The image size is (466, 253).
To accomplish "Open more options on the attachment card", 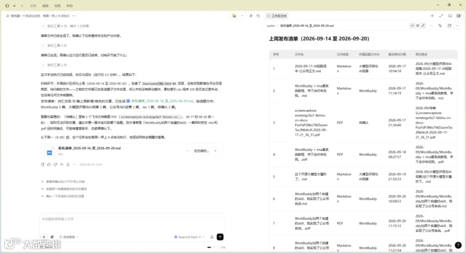I will (187, 151).
